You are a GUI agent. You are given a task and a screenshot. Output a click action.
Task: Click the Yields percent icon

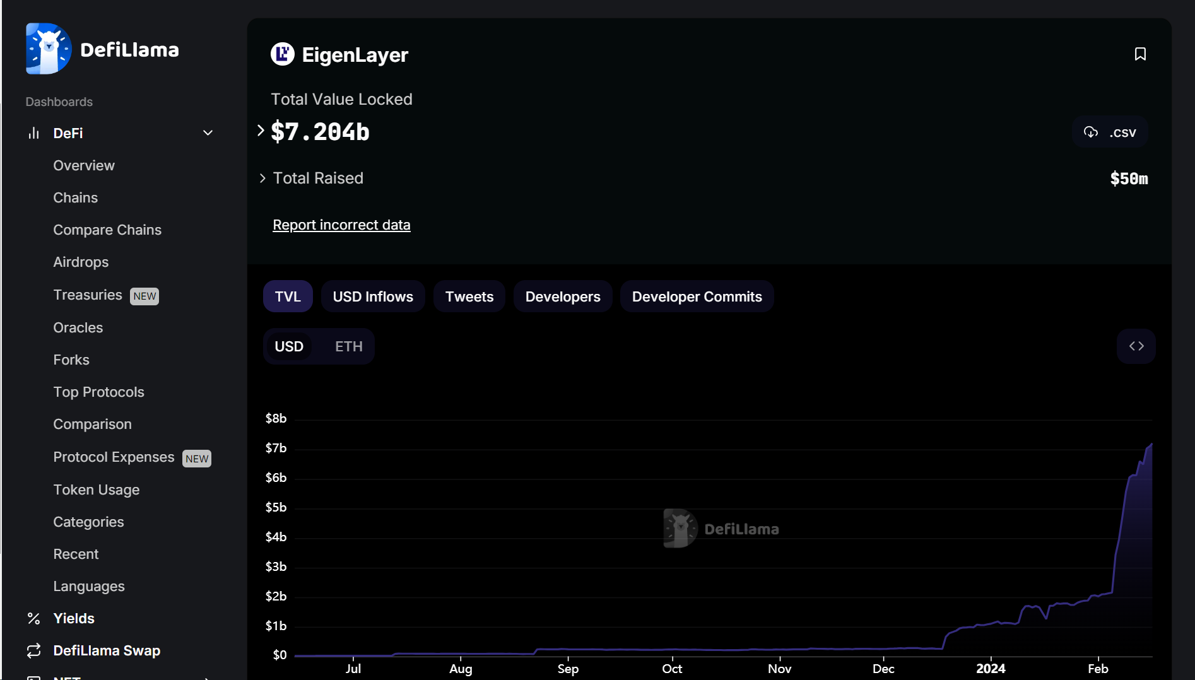34,619
